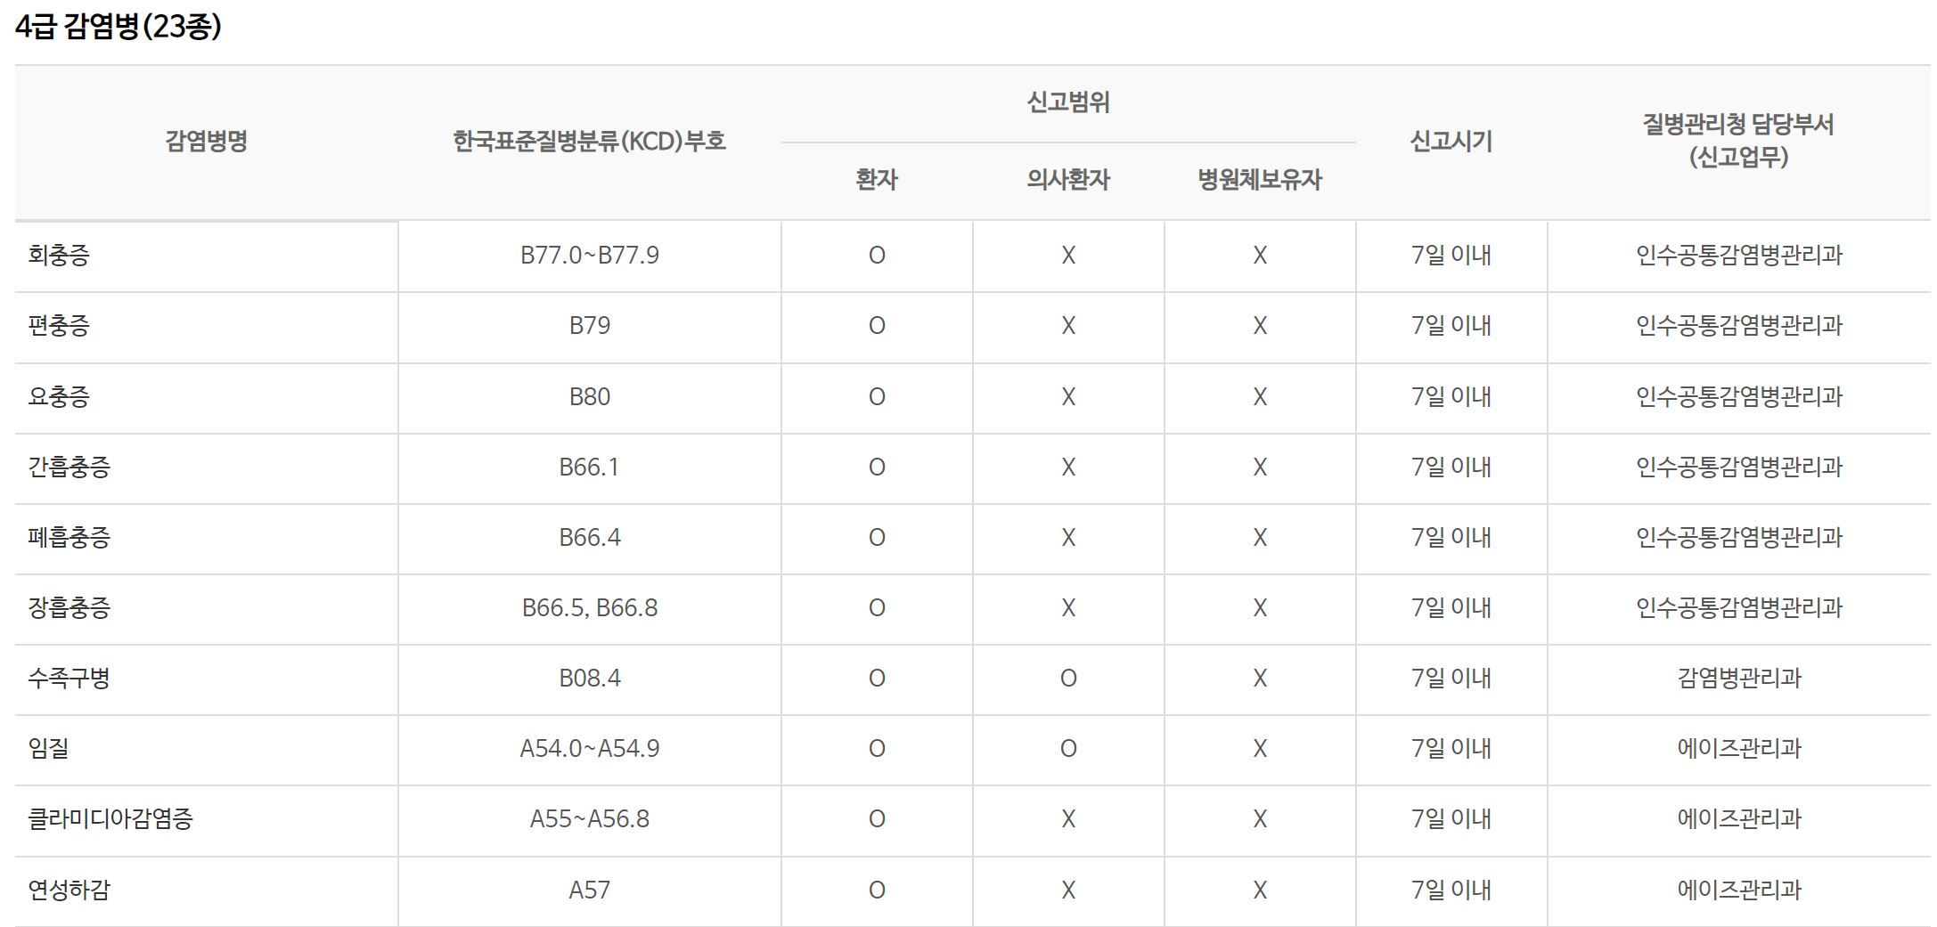Image resolution: width=1937 pixels, height=927 pixels.
Task: Click 7일 이내 in 수족구병 row
Action: click(1451, 679)
